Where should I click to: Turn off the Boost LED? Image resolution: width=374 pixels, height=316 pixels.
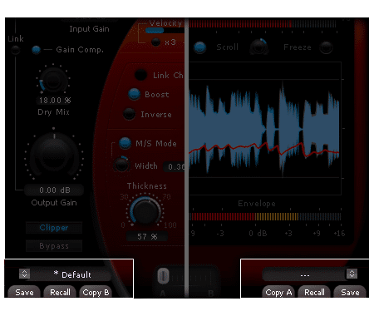[x=134, y=94]
